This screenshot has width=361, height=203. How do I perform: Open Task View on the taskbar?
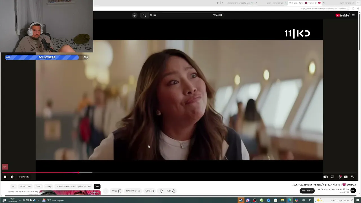(x=303, y=200)
